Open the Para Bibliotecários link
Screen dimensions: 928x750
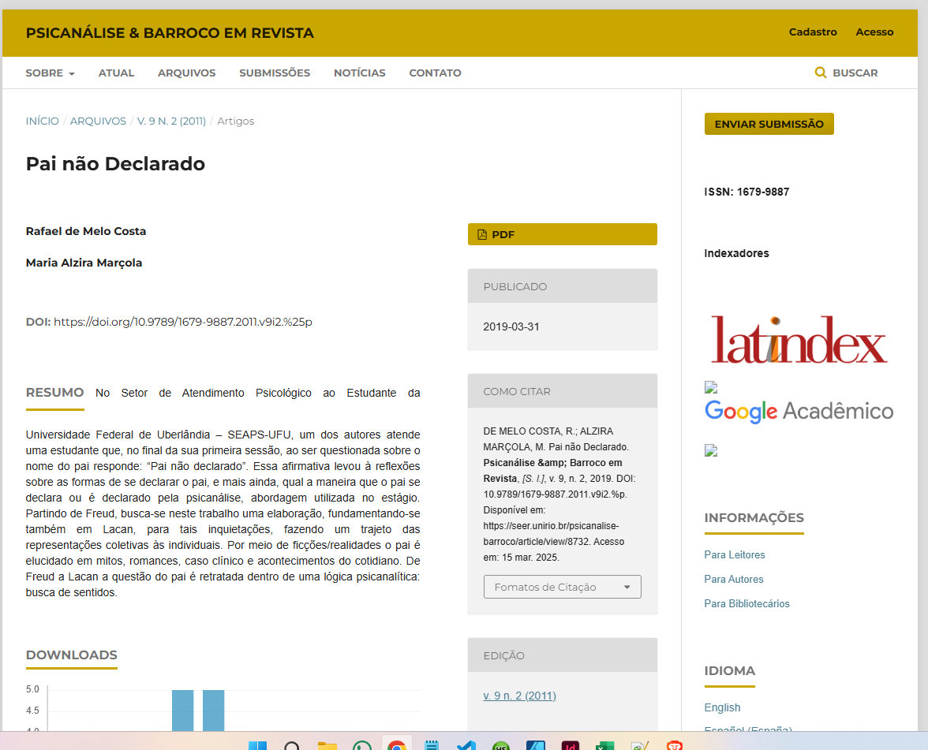747,603
